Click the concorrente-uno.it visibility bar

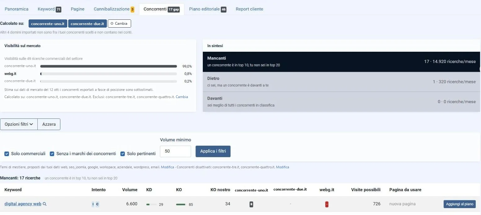tap(108, 66)
